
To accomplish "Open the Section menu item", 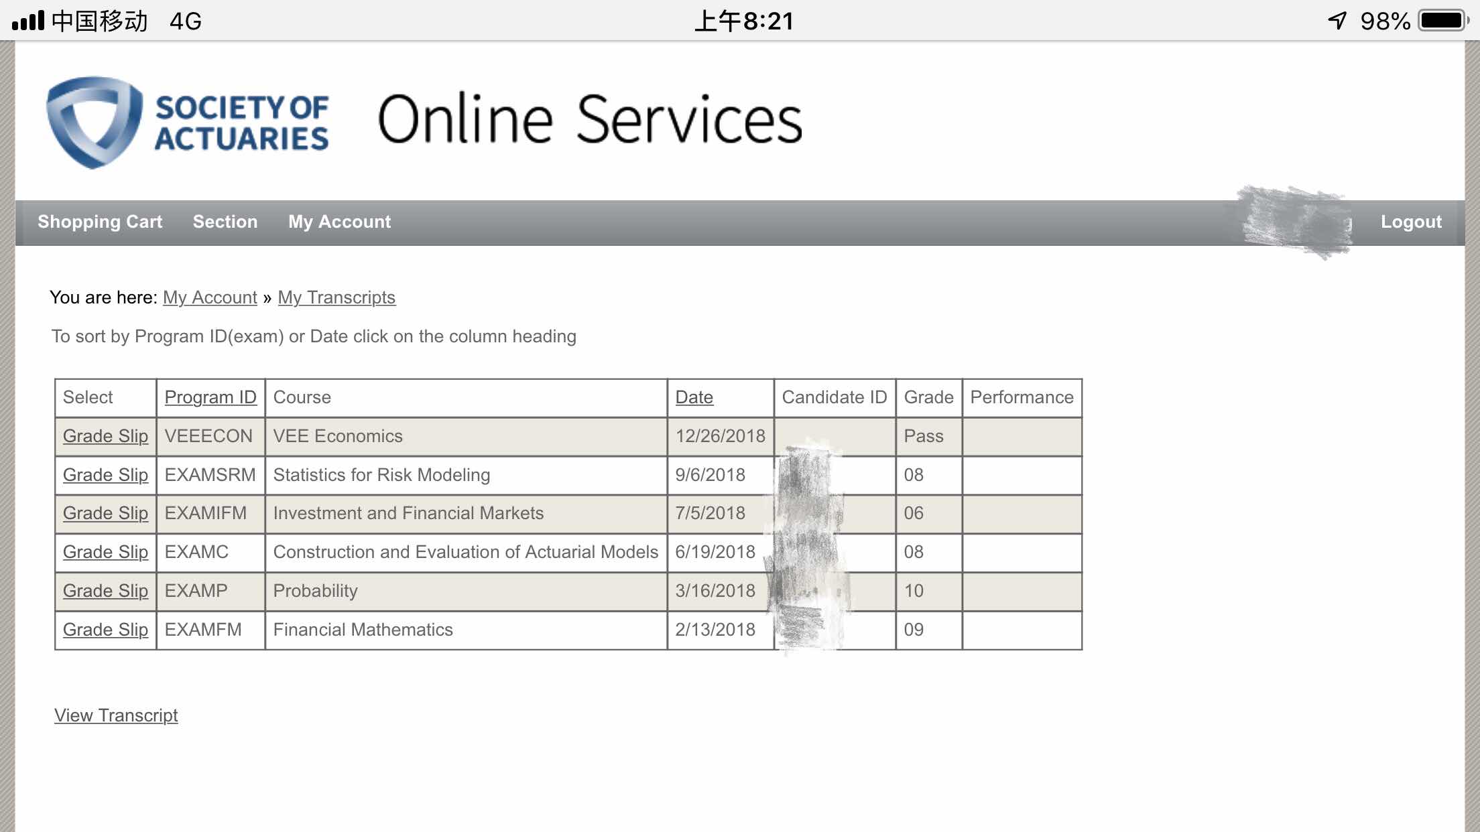I will [225, 222].
